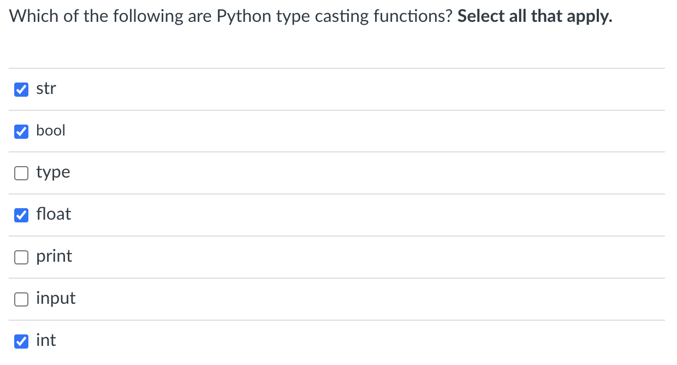The height and width of the screenshot is (365, 677).
Task: Uncheck the str checkbox
Action: pyautogui.click(x=21, y=89)
